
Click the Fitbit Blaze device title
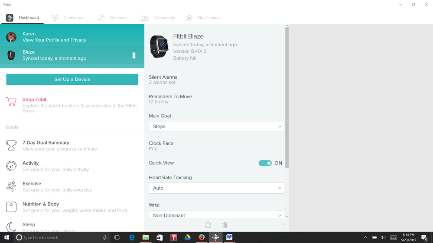(x=189, y=36)
